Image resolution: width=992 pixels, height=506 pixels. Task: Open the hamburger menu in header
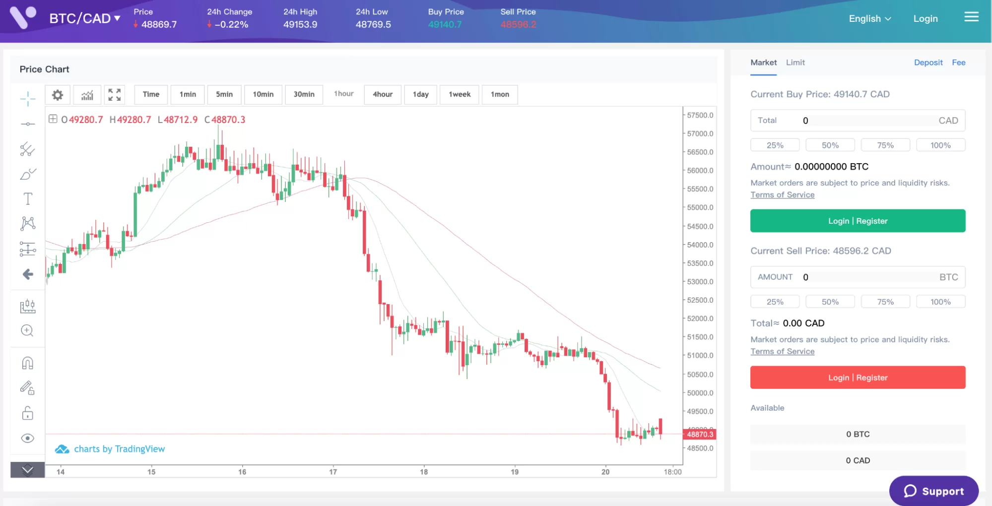971,17
